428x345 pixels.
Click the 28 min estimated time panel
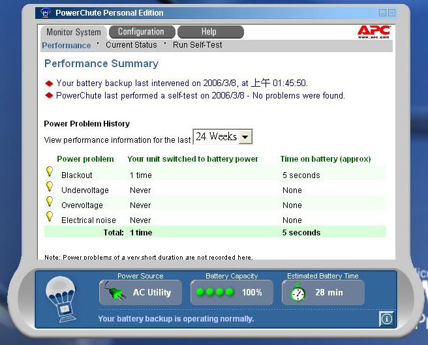pyautogui.click(x=323, y=292)
